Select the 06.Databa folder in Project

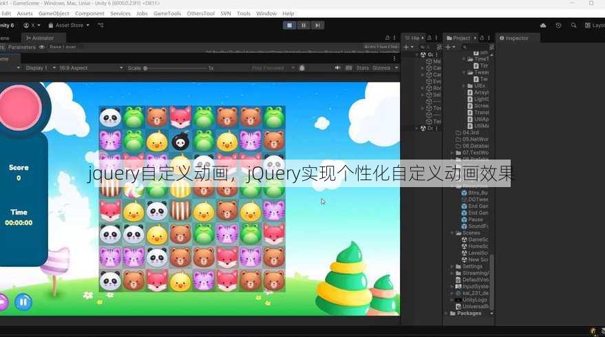[471, 146]
